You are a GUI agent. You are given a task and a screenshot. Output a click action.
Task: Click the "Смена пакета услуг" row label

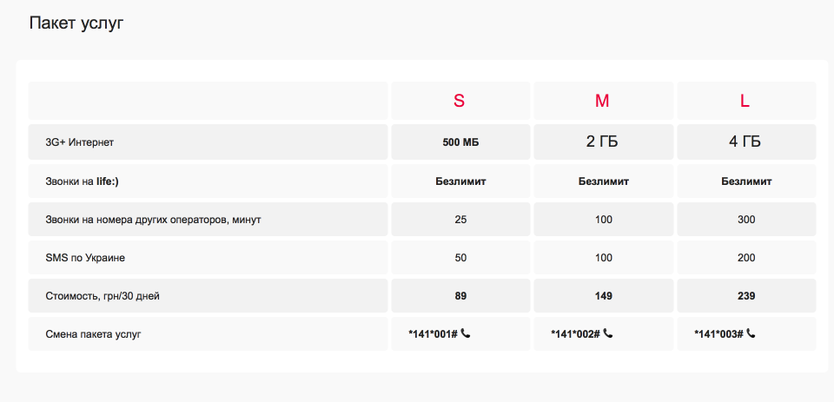pyautogui.click(x=93, y=334)
